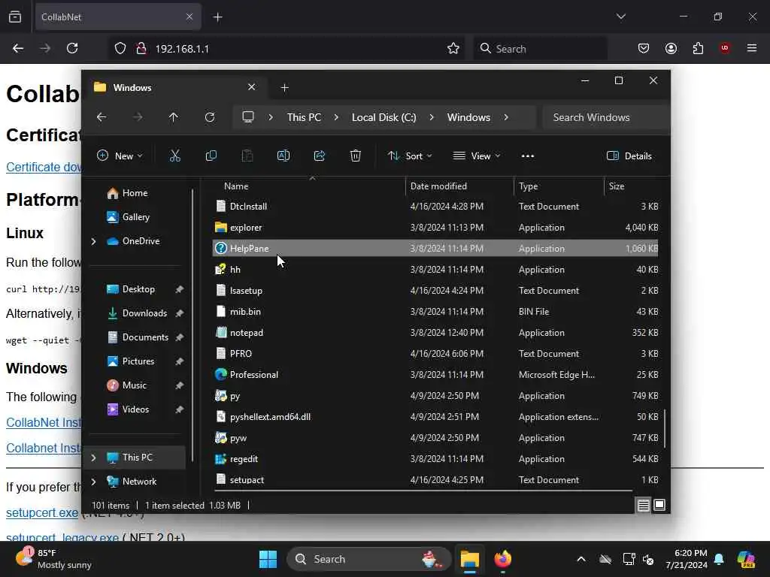Click the tracking protection shield icon
The width and height of the screenshot is (770, 577).
(x=120, y=48)
